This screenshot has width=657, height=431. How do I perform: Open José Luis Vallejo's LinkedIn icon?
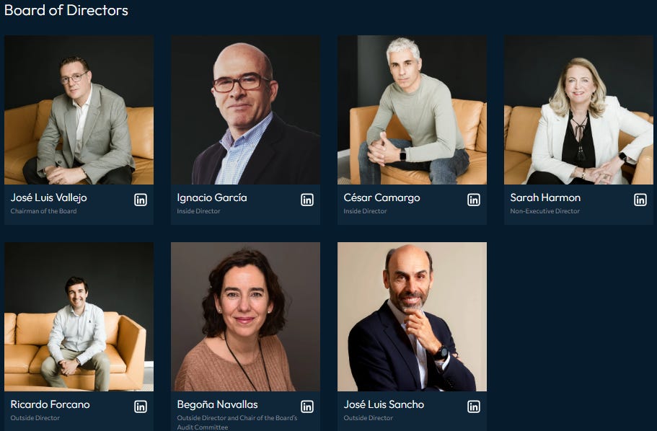pos(141,200)
